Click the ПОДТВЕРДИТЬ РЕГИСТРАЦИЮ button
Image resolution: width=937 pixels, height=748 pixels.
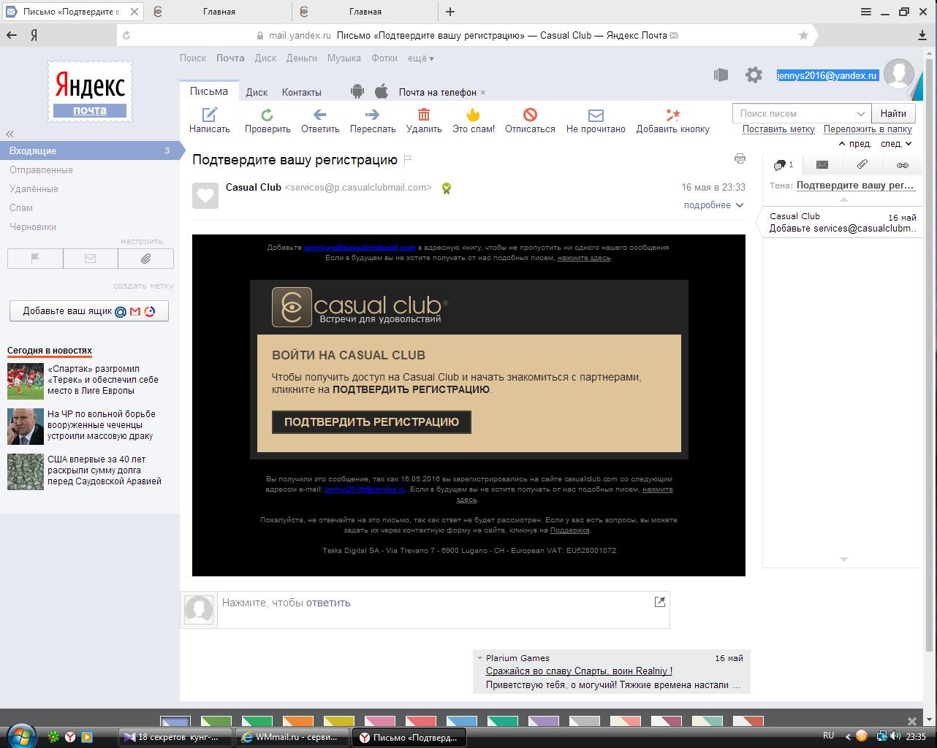point(371,421)
